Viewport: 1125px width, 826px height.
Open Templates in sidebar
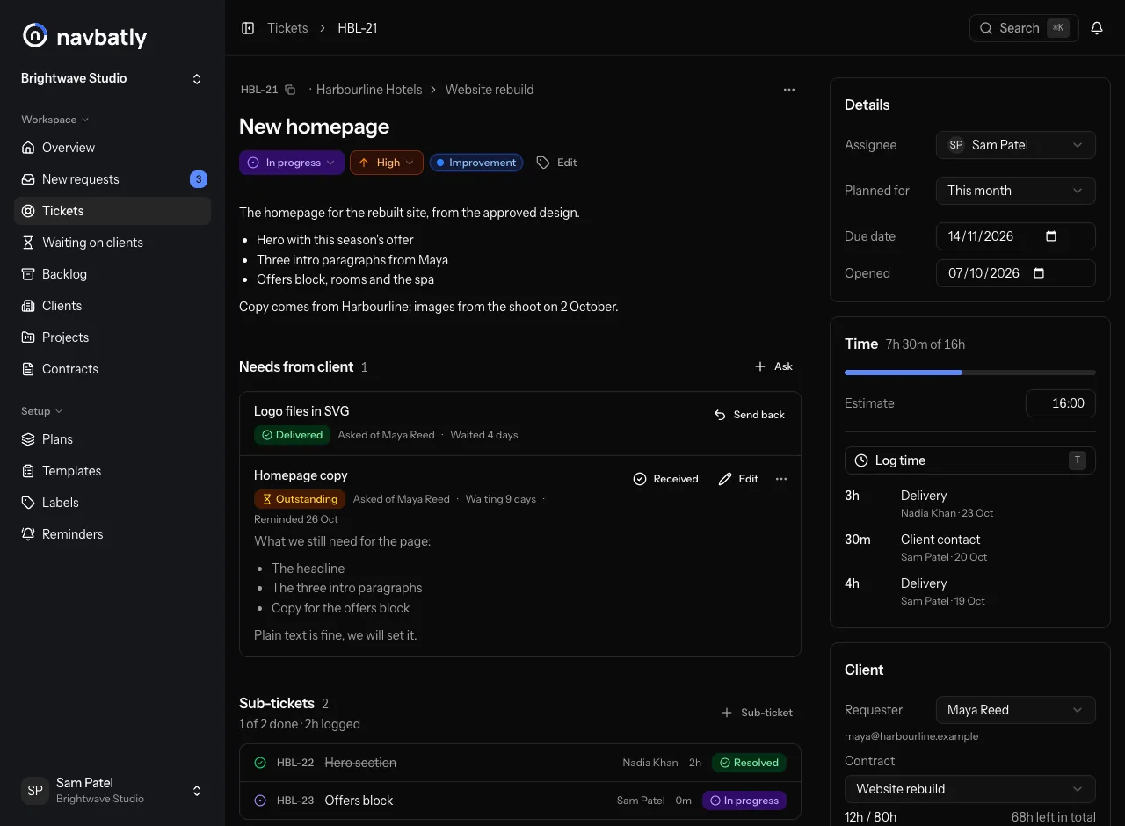tap(112, 471)
